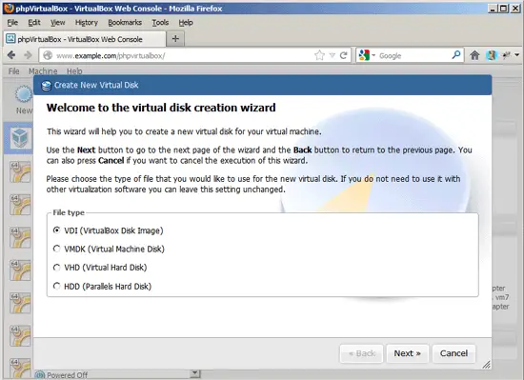Click the Powered Off status icon
This screenshot has width=524, height=380.
click(x=40, y=375)
